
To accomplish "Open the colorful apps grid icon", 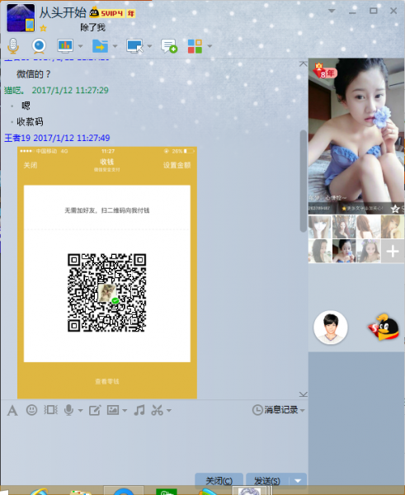I will 195,46.
